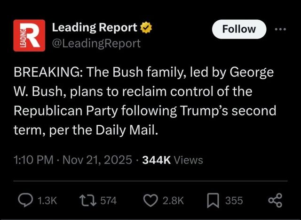
Task: Click the 1.3K replies count
Action: pyautogui.click(x=47, y=201)
